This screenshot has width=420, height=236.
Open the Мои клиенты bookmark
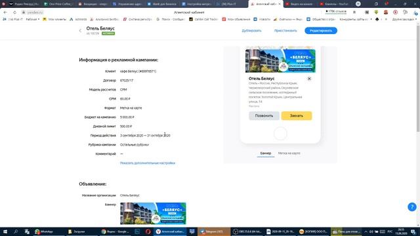54,19
